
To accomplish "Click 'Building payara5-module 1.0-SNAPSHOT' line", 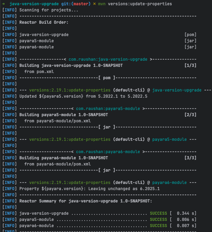I will pyautogui.click(x=63, y=115).
